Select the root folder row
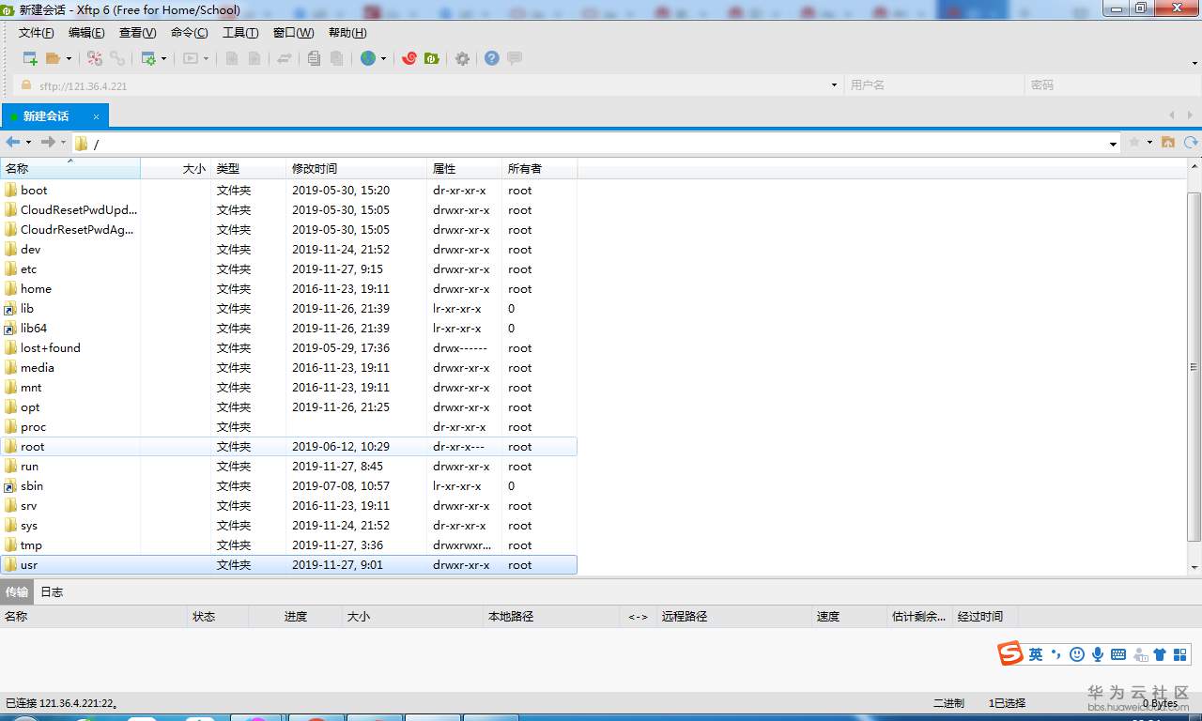The width and height of the screenshot is (1202, 721). [288, 446]
